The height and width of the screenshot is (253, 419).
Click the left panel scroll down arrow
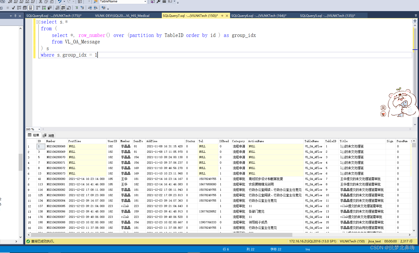(x=20, y=237)
